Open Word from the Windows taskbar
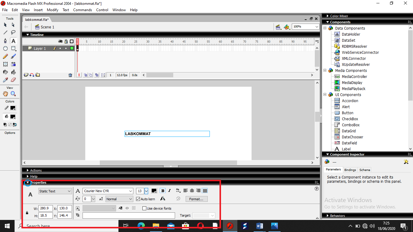 click(x=260, y=226)
